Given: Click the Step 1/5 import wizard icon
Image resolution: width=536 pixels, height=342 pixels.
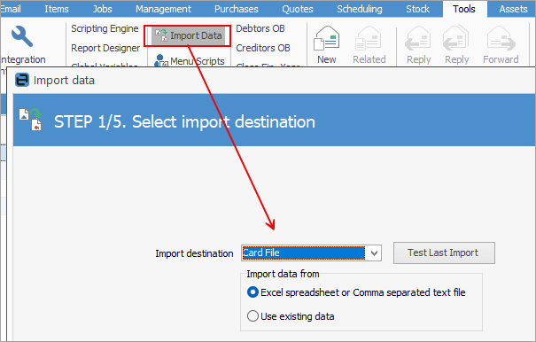Looking at the screenshot, I should pyautogui.click(x=31, y=120).
